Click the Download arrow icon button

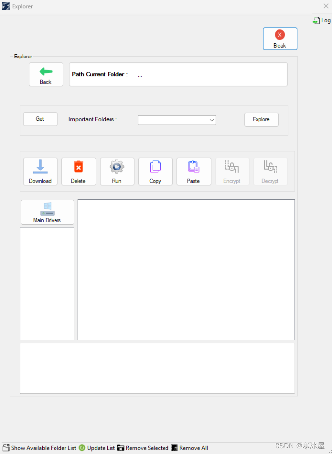coord(41,171)
